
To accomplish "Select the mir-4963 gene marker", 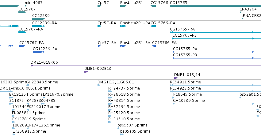I will point(26,6).
